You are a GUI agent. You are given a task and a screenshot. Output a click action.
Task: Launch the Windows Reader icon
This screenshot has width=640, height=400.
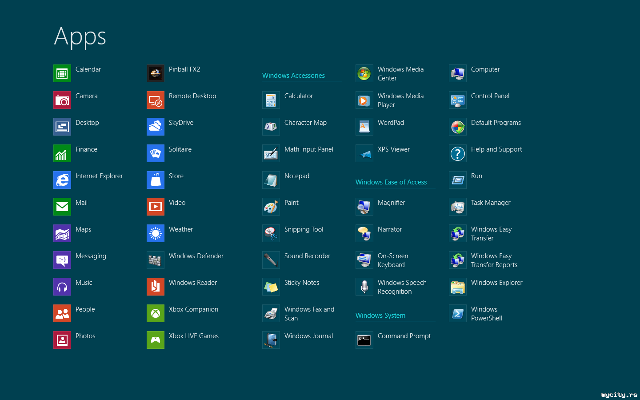[x=156, y=287]
